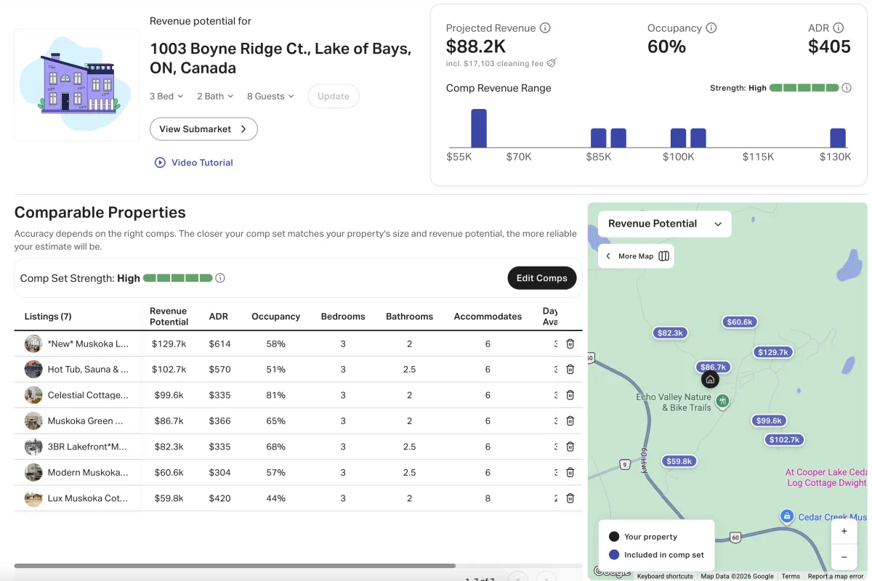Click the horizontal table scrollbar
872x581 pixels.
tap(234, 565)
